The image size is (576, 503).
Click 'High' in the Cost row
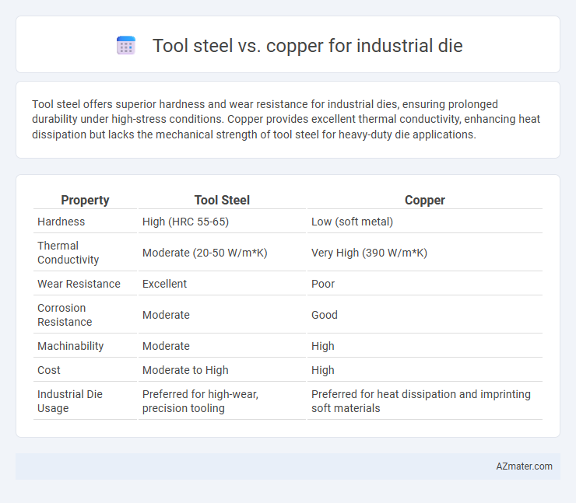coord(322,370)
